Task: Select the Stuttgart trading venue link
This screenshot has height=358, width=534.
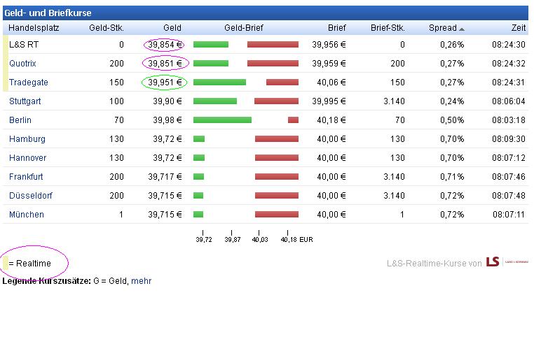Action: [25, 101]
